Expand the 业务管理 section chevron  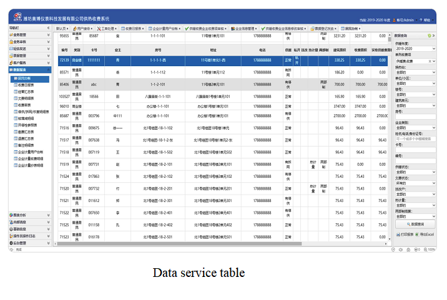(x=49, y=35)
